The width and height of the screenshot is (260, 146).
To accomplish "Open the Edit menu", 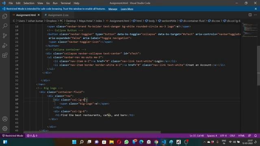I will (18, 3).
